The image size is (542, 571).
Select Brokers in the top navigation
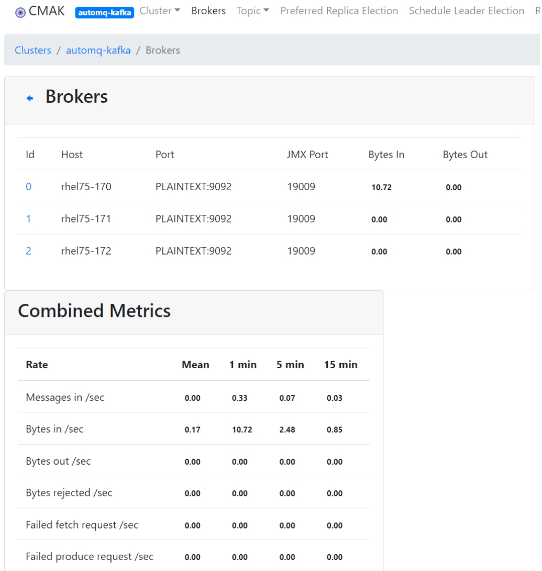tap(208, 11)
